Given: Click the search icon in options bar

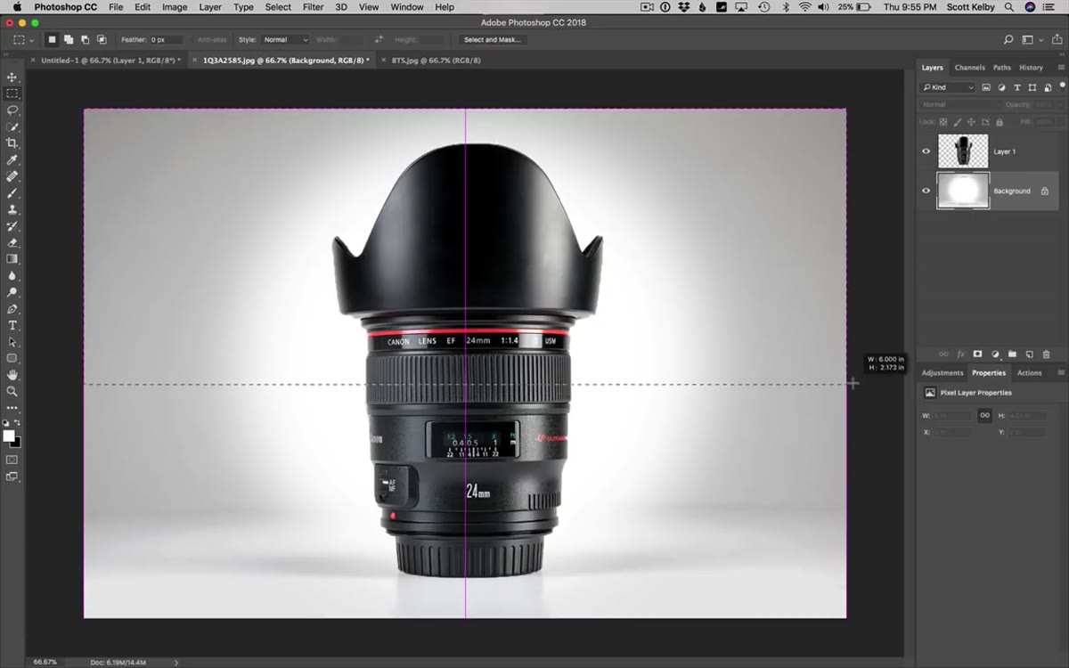Looking at the screenshot, I should click(x=1008, y=40).
